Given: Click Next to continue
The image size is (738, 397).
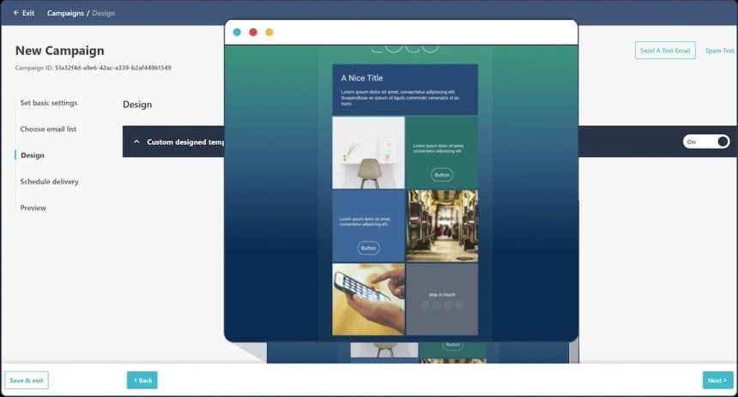Looking at the screenshot, I should [x=717, y=380].
